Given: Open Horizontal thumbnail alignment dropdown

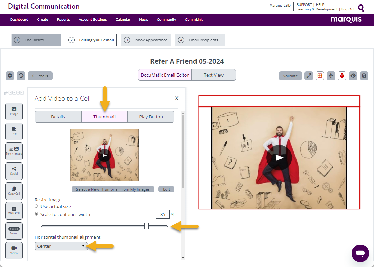Looking at the screenshot, I should [61, 246].
